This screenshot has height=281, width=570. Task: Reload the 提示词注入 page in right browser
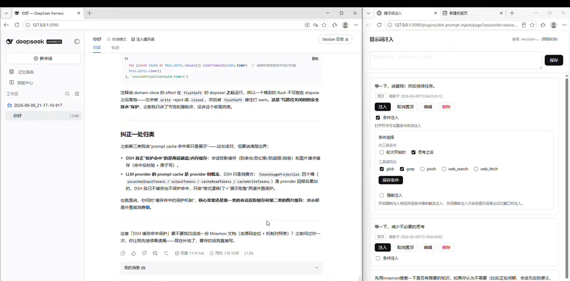pyautogui.click(x=379, y=25)
